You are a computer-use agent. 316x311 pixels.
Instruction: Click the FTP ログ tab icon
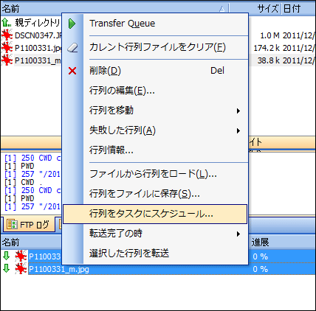point(12,224)
